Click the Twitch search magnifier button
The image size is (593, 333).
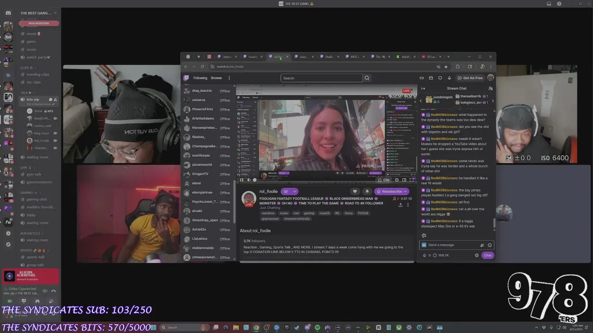[367, 78]
